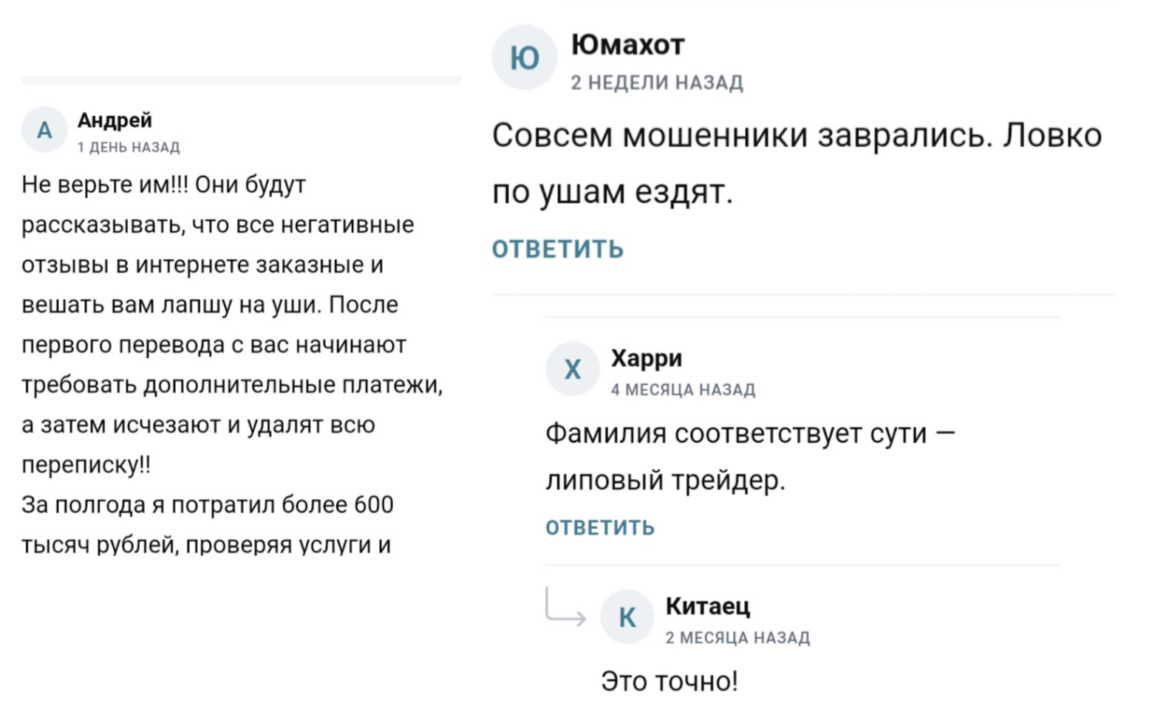Click the Юмахот author name
The width and height of the screenshot is (1155, 717).
[x=627, y=45]
